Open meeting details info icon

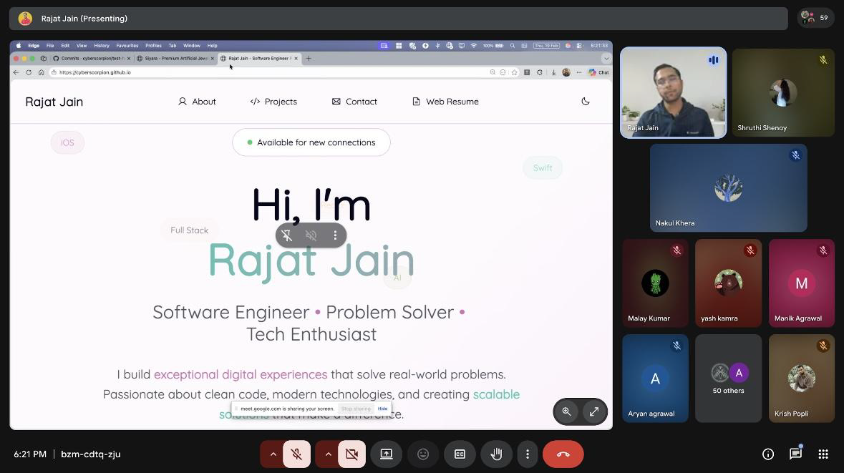(x=767, y=454)
